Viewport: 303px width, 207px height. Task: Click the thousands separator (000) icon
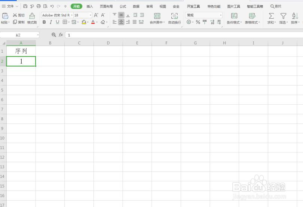(x=205, y=22)
